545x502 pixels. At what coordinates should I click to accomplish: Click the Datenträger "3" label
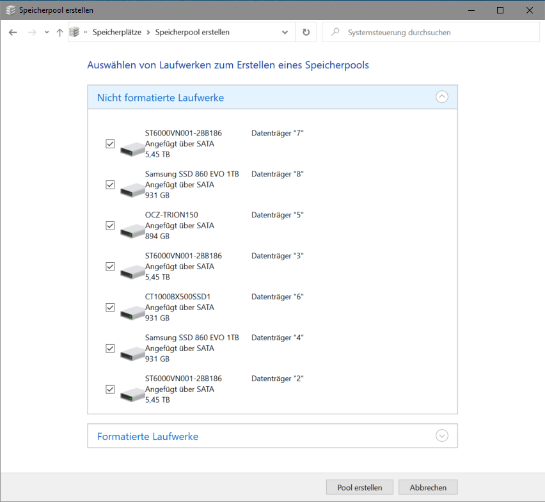pyautogui.click(x=278, y=256)
